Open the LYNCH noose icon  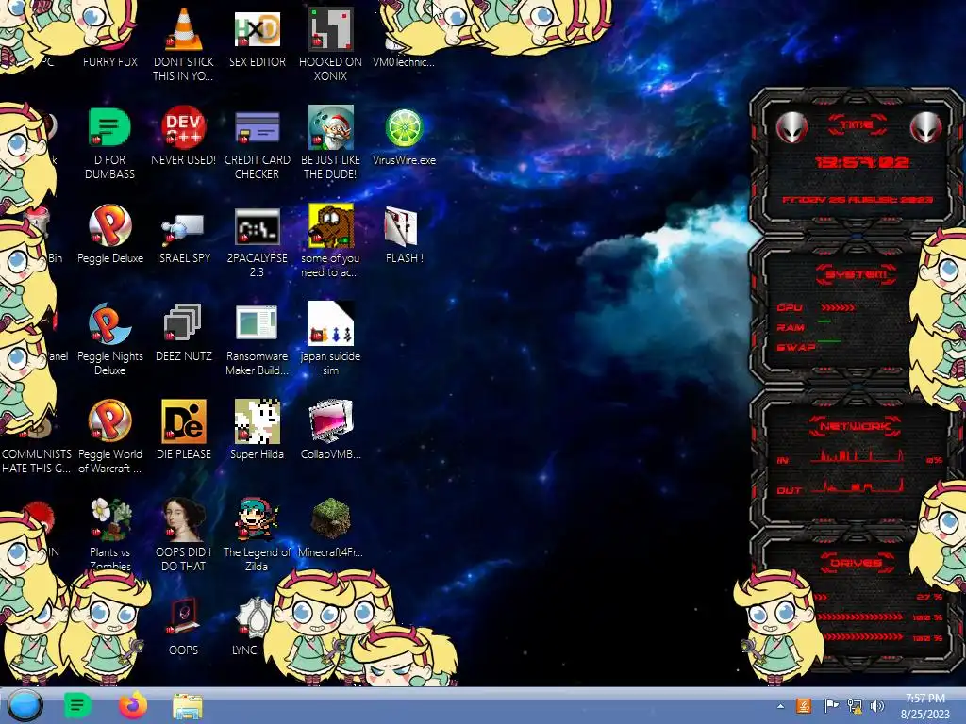pyautogui.click(x=251, y=617)
